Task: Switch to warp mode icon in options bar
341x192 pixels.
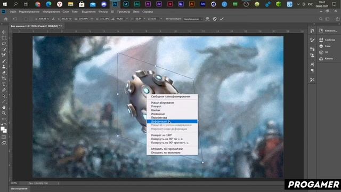Action: coord(207,19)
